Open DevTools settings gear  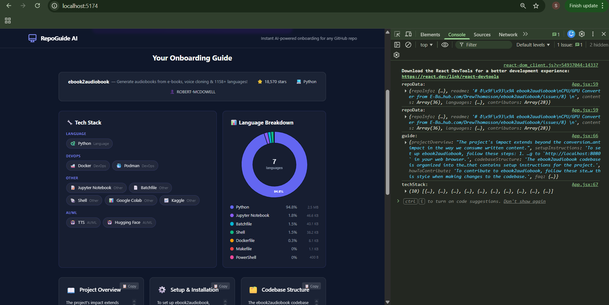point(582,34)
